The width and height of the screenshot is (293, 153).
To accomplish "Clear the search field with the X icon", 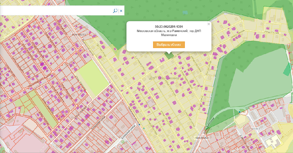I will (121, 11).
